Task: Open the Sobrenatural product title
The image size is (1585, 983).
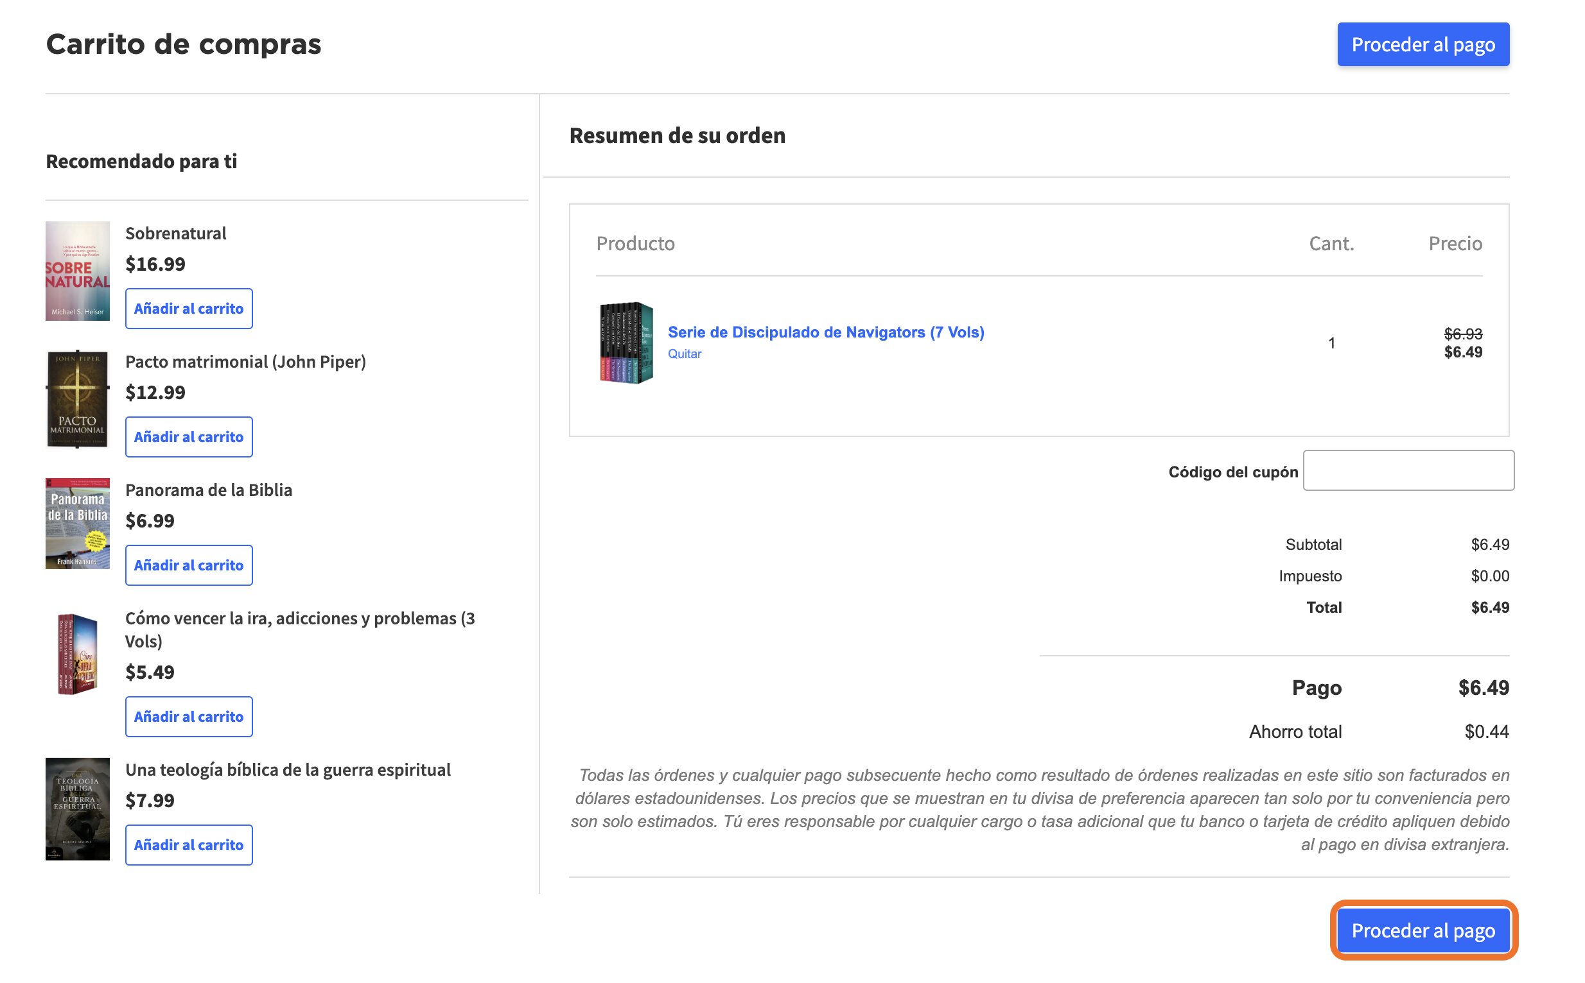Action: [177, 235]
